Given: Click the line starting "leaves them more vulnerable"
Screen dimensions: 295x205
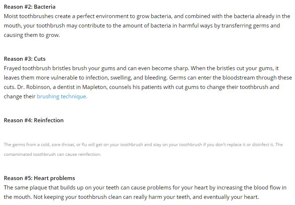Looking at the screenshot, I should pyautogui.click(x=148, y=78).
